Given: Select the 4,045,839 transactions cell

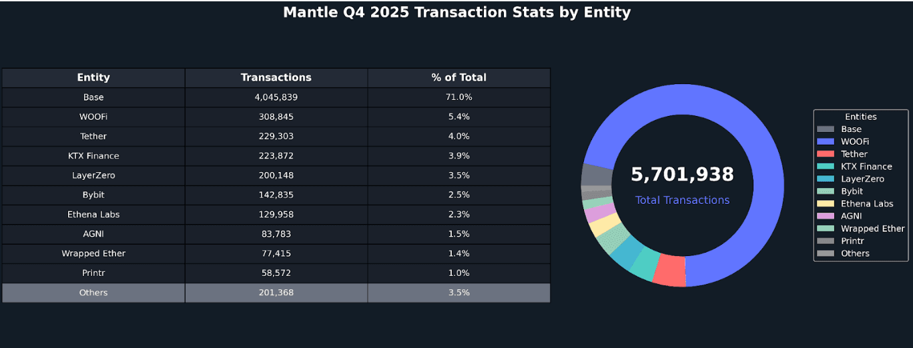Looking at the screenshot, I should [x=276, y=97].
